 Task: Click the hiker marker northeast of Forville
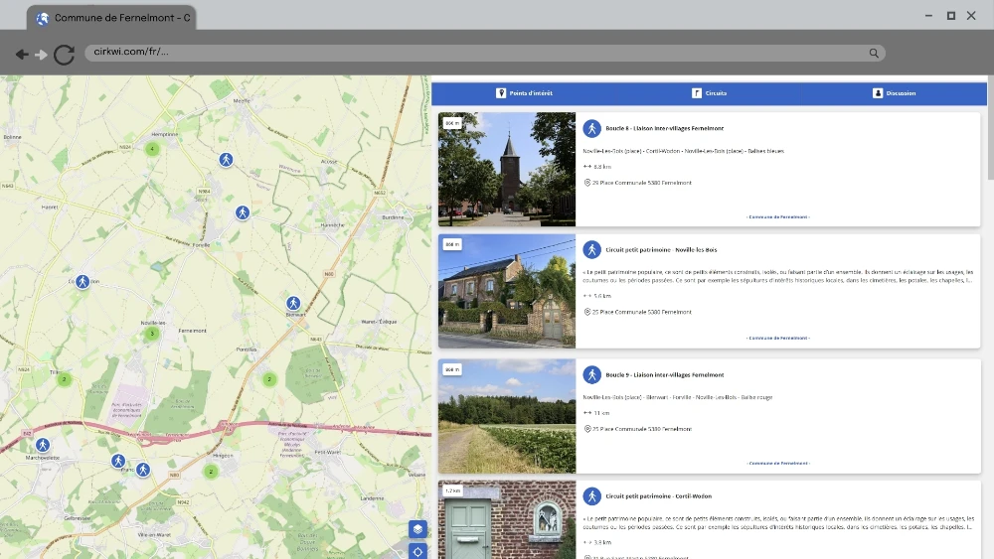[243, 212]
